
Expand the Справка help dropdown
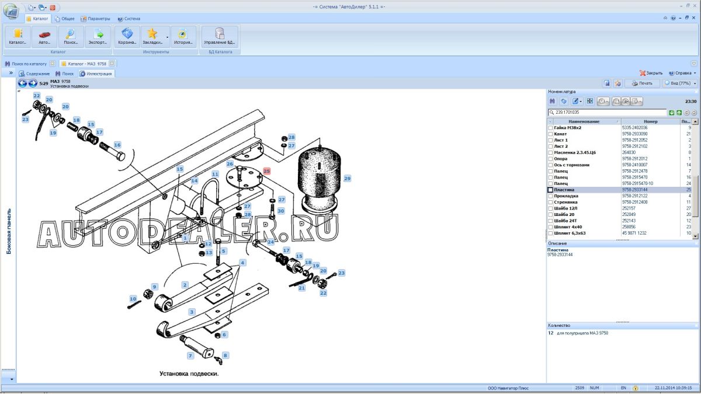click(695, 74)
